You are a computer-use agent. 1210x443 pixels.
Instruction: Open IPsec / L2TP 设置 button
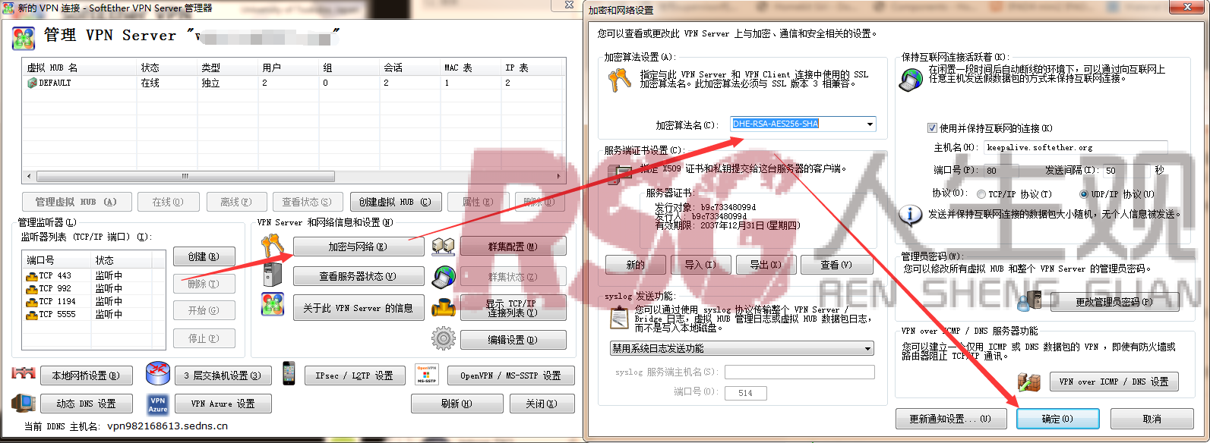click(x=354, y=375)
